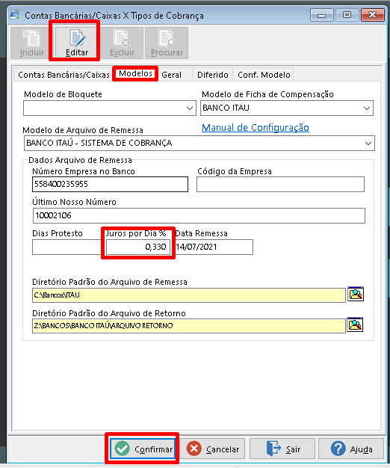Click the Número Empresa no Banco field
Viewport: 390px width, 468px height.
(110, 184)
